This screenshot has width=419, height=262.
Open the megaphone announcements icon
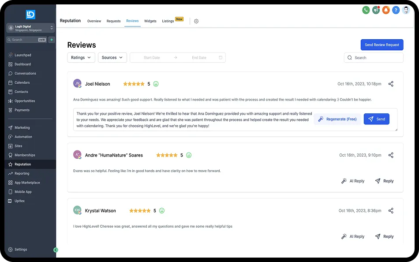click(x=376, y=10)
